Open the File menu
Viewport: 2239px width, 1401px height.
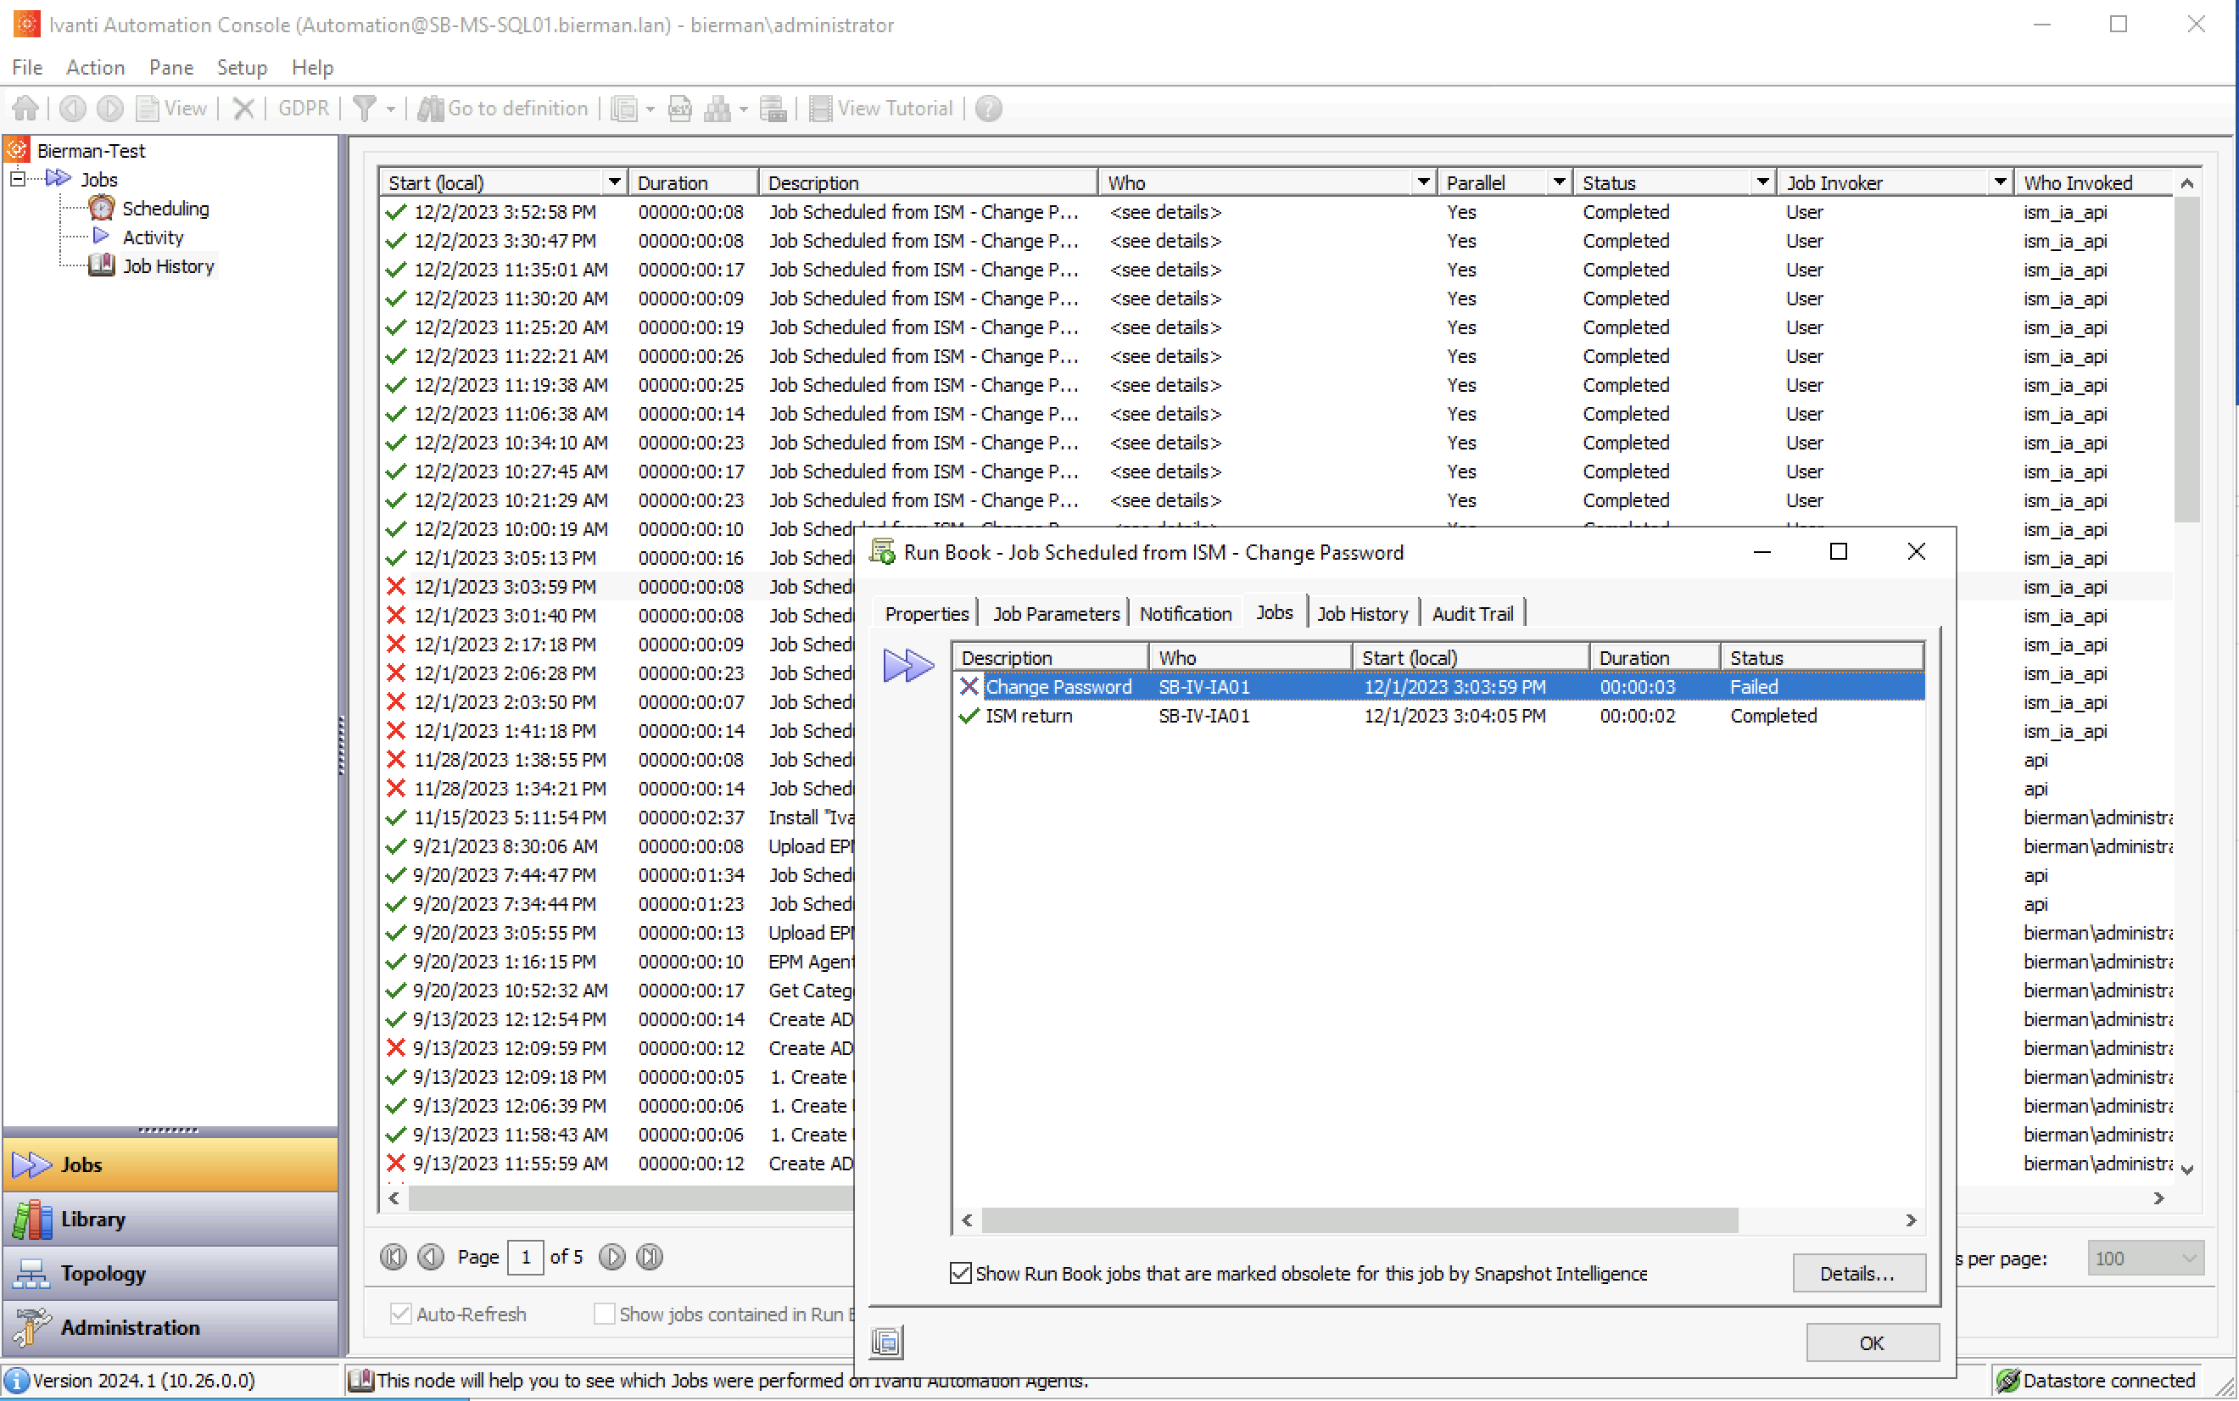click(27, 68)
